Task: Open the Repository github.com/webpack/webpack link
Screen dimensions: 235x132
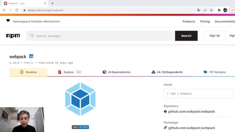Action: (x=191, y=111)
